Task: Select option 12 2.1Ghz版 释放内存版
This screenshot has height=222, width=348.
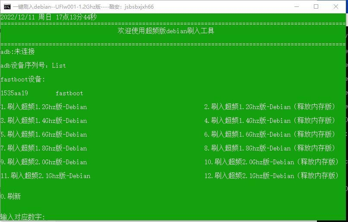Action: point(272,176)
